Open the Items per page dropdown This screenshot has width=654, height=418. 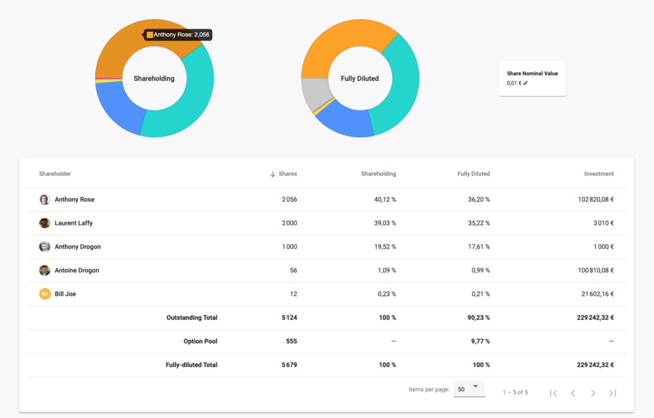469,388
